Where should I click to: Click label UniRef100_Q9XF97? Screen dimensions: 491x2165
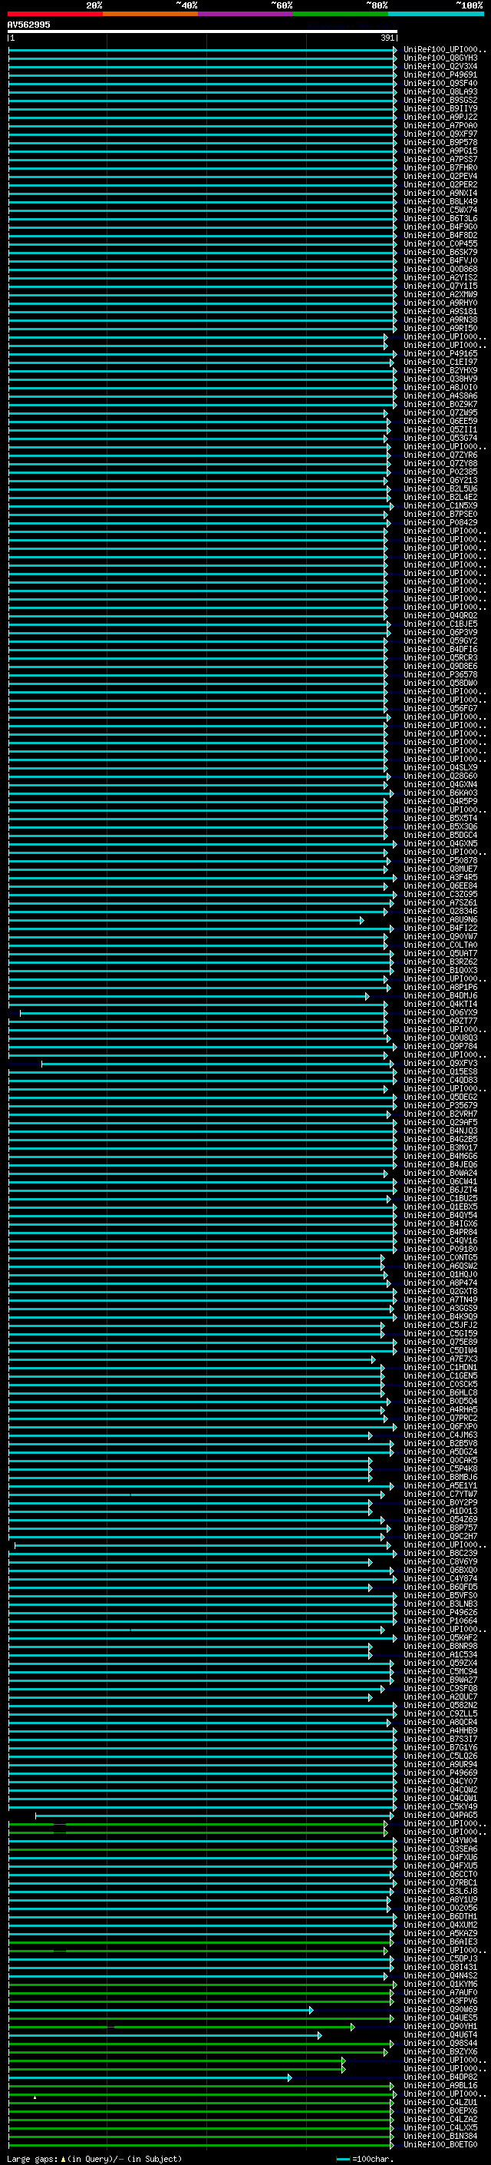pos(440,134)
